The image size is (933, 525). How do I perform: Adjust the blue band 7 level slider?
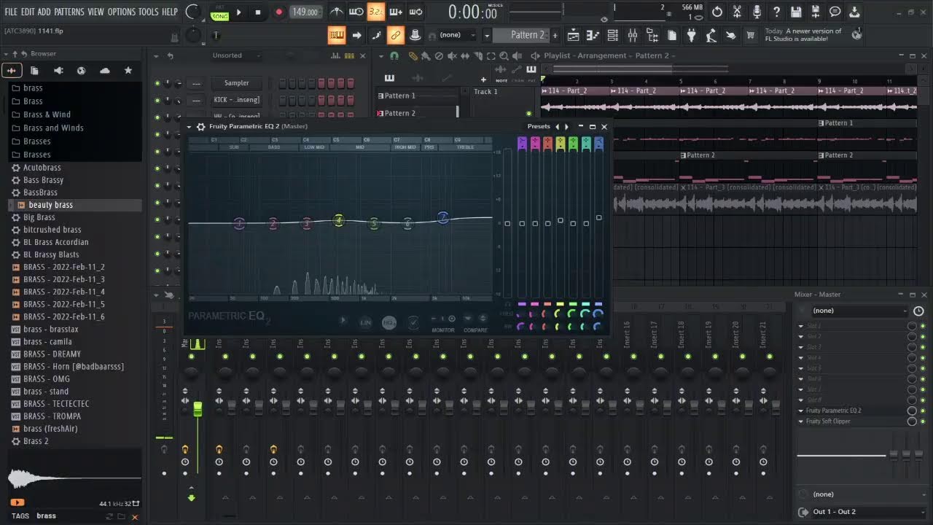pos(598,217)
